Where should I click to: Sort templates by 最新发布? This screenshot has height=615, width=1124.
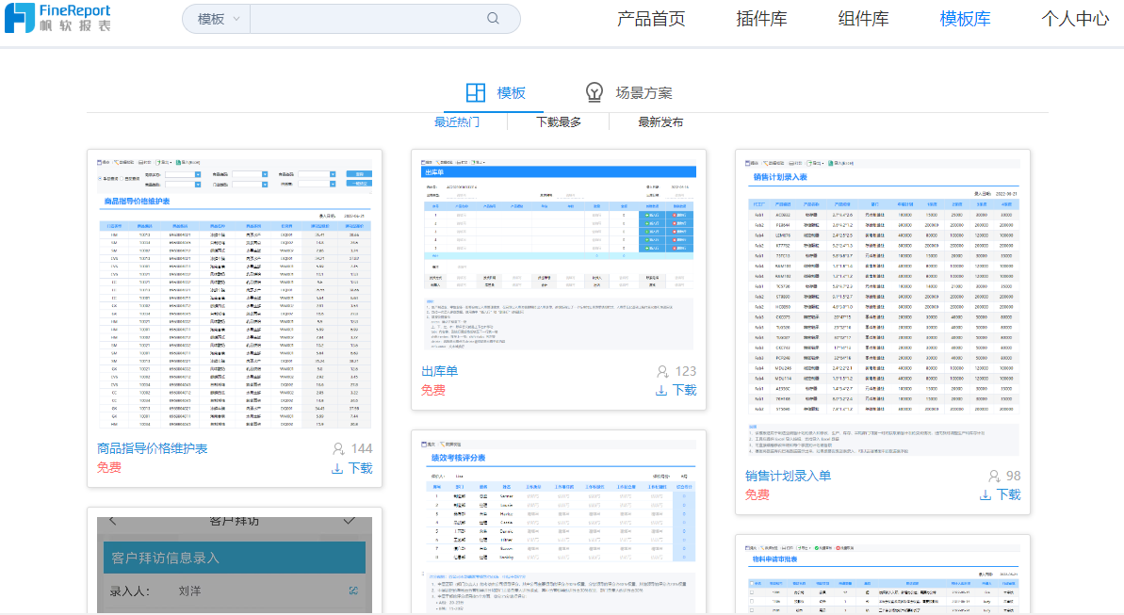point(660,122)
